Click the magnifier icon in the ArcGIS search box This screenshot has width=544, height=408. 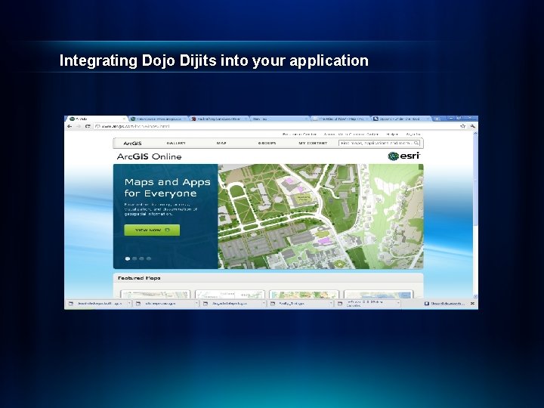[x=416, y=143]
